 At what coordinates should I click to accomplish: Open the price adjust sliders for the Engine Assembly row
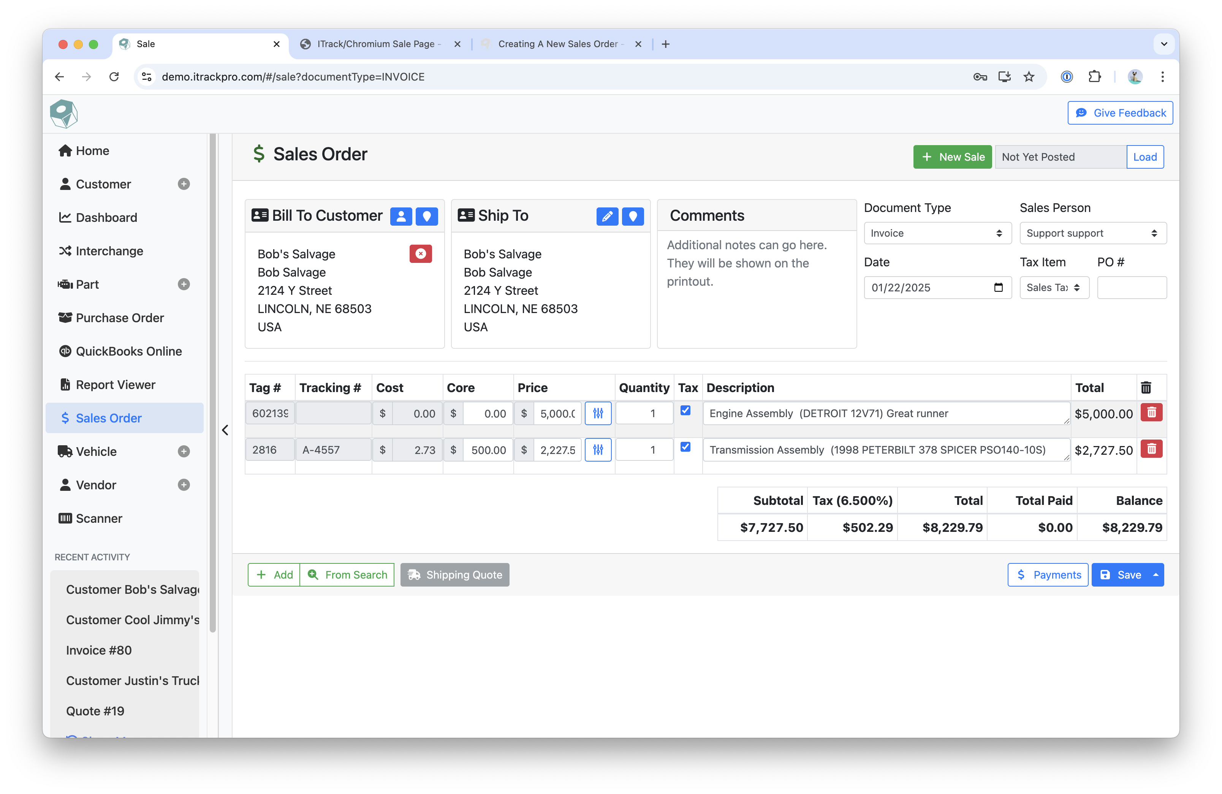(598, 413)
